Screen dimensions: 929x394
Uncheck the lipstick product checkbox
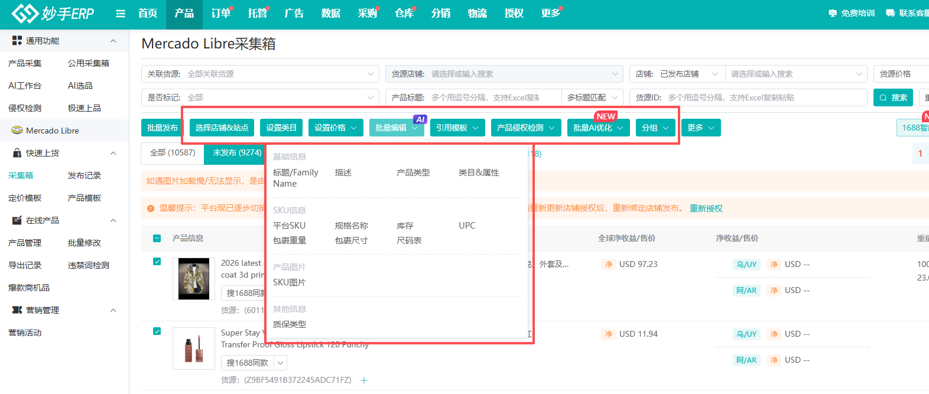(157, 331)
